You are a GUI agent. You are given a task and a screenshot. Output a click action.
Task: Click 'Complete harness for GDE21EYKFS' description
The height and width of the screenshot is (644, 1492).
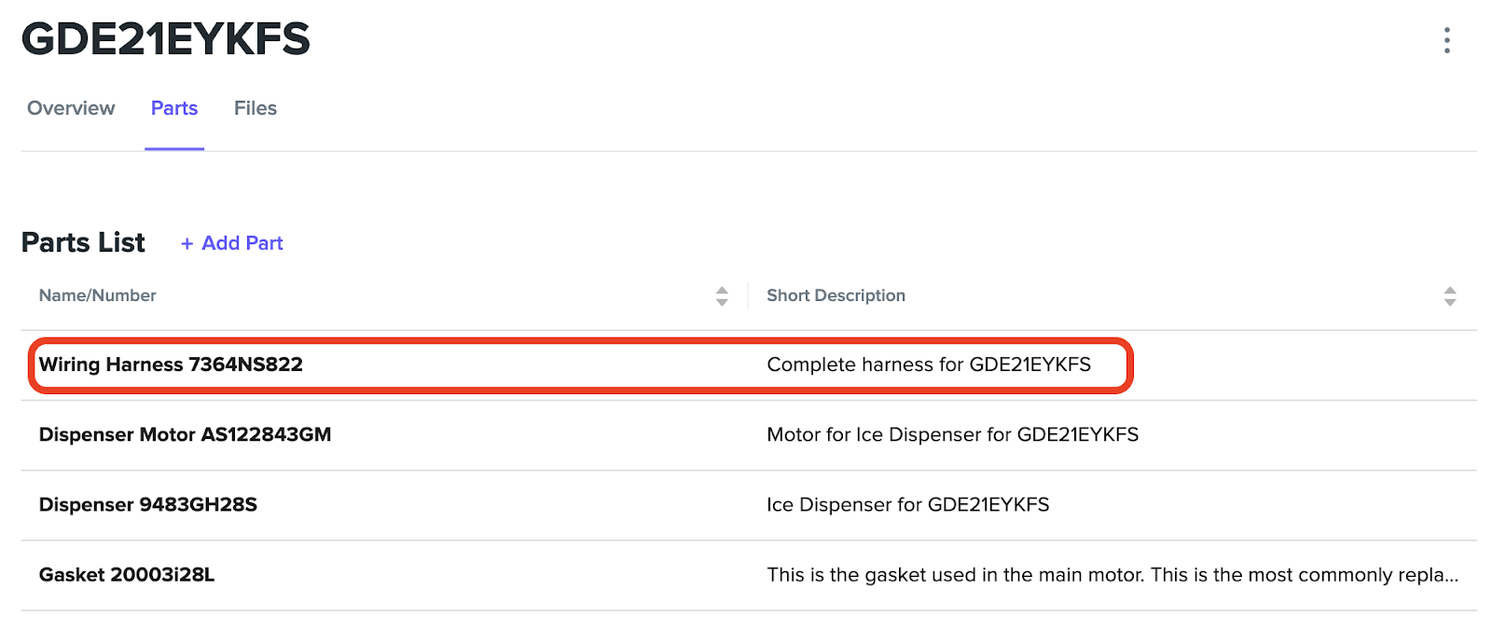coord(929,364)
